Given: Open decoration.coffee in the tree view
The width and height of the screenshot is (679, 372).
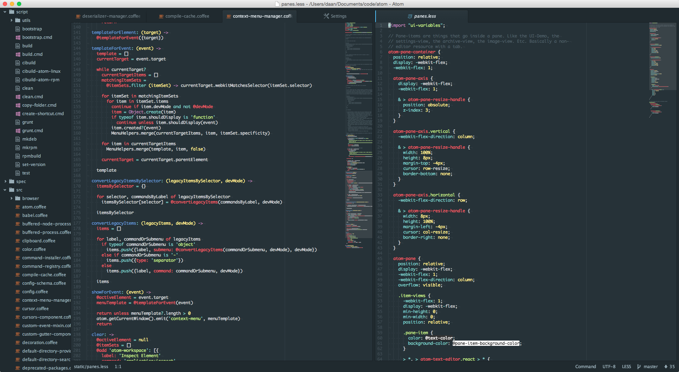Looking at the screenshot, I should point(40,343).
